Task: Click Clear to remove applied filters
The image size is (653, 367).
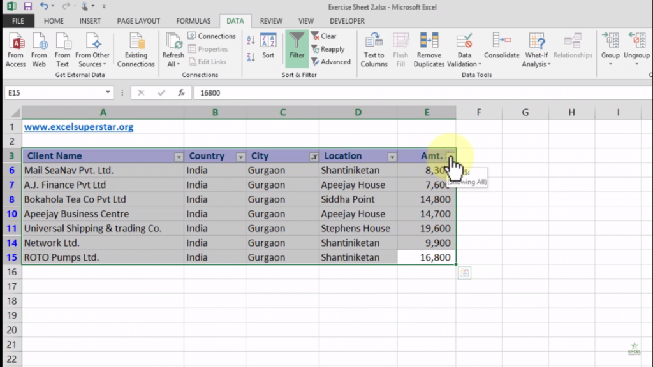Action: coord(327,36)
